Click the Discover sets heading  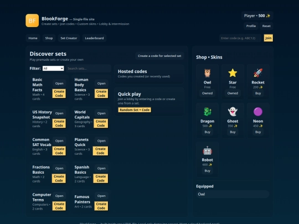click(x=48, y=54)
